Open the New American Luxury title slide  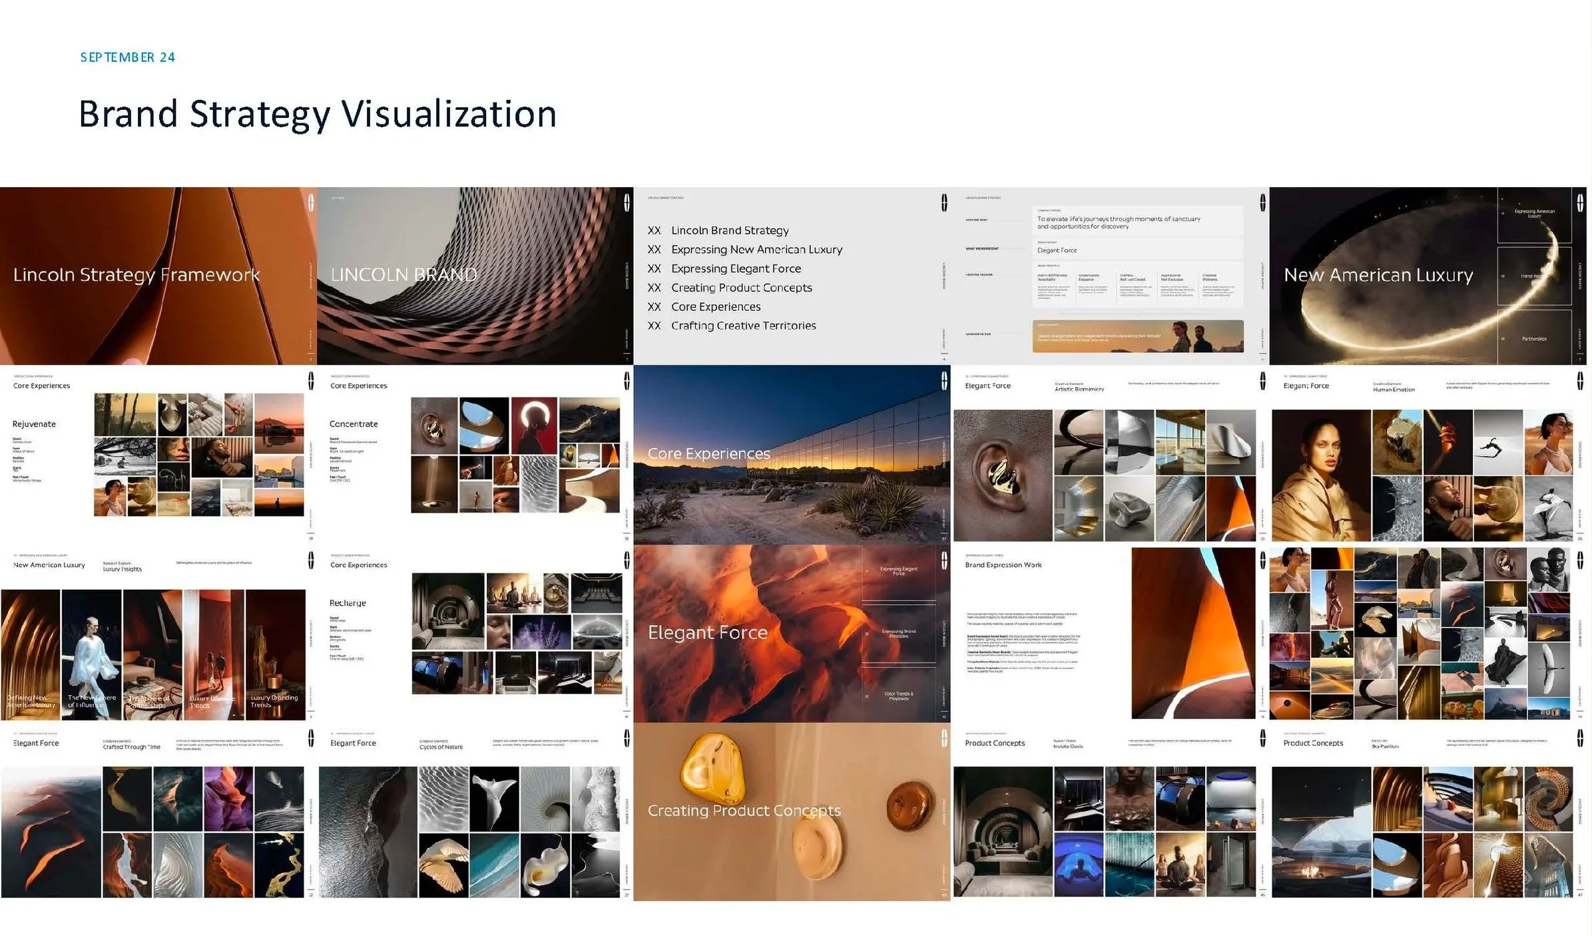pyautogui.click(x=1428, y=276)
